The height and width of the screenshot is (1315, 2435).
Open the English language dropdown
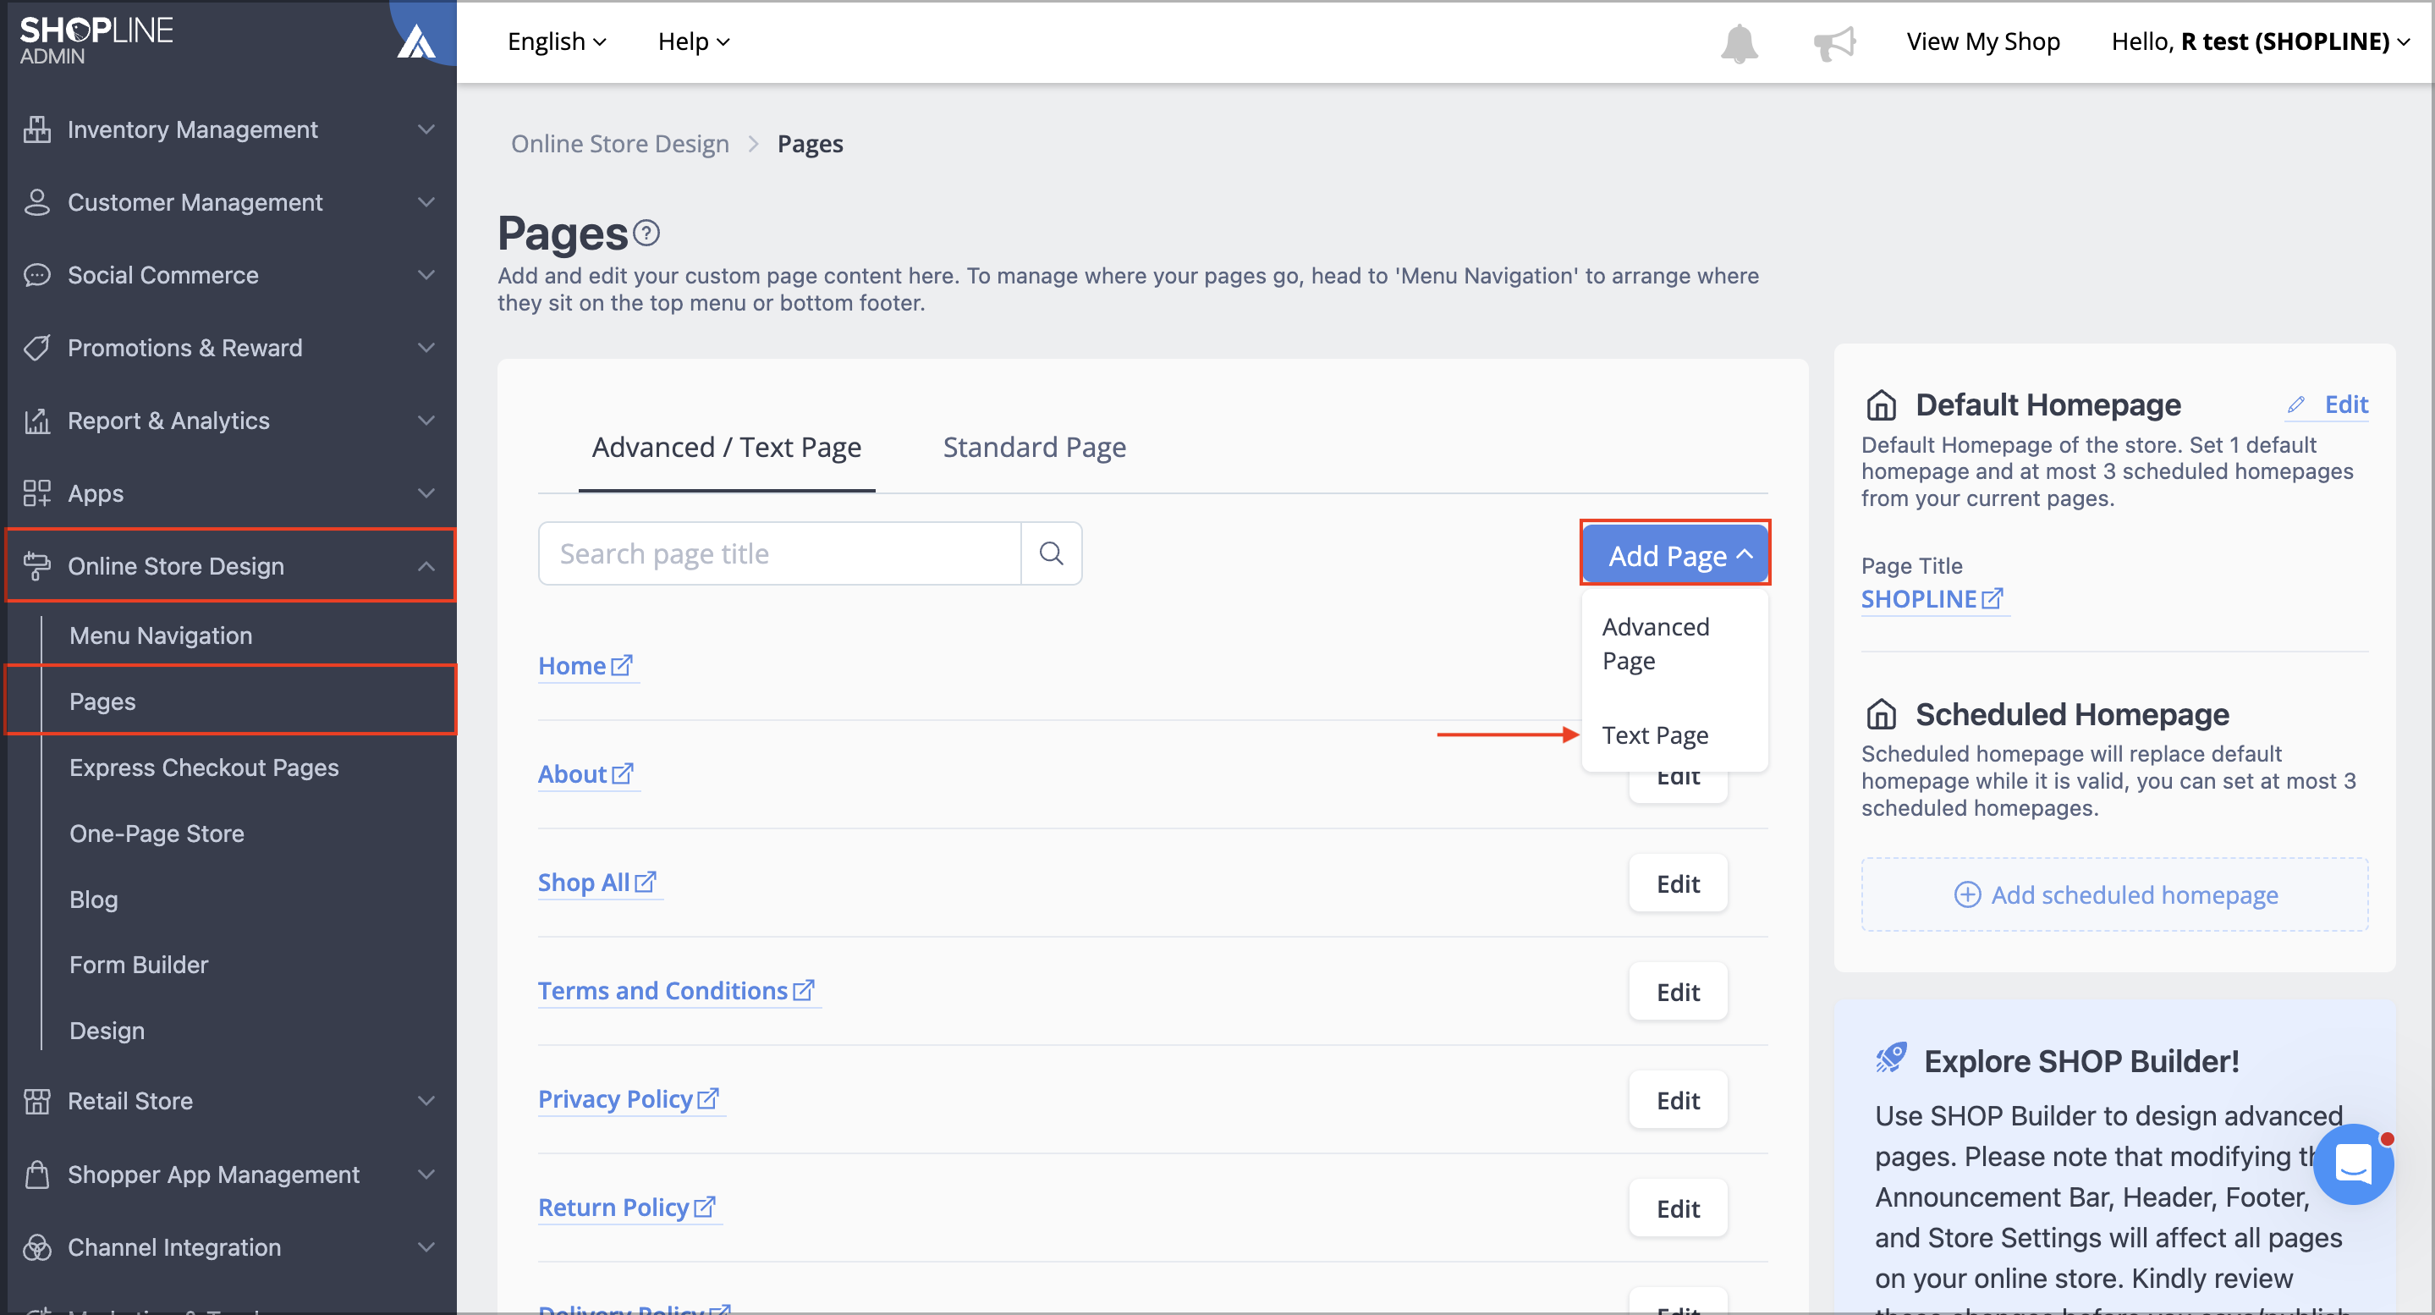(557, 41)
